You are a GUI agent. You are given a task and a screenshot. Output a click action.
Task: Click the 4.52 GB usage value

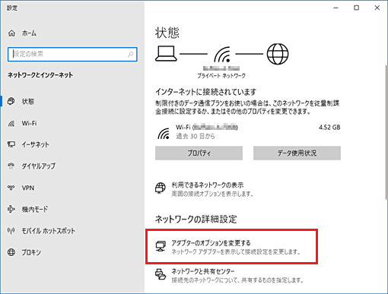click(x=329, y=128)
